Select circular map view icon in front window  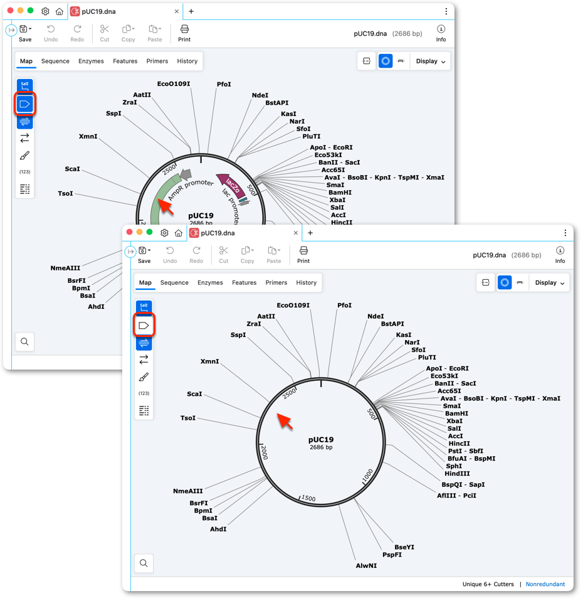(x=505, y=282)
